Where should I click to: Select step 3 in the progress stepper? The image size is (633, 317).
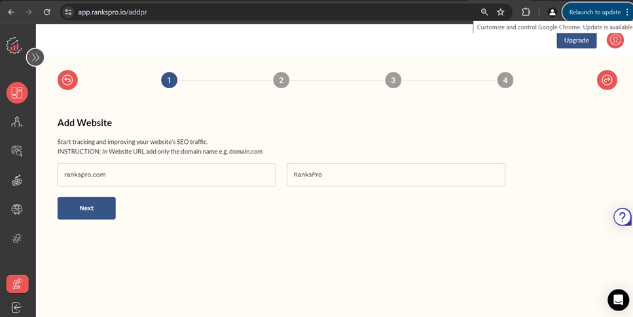point(393,80)
